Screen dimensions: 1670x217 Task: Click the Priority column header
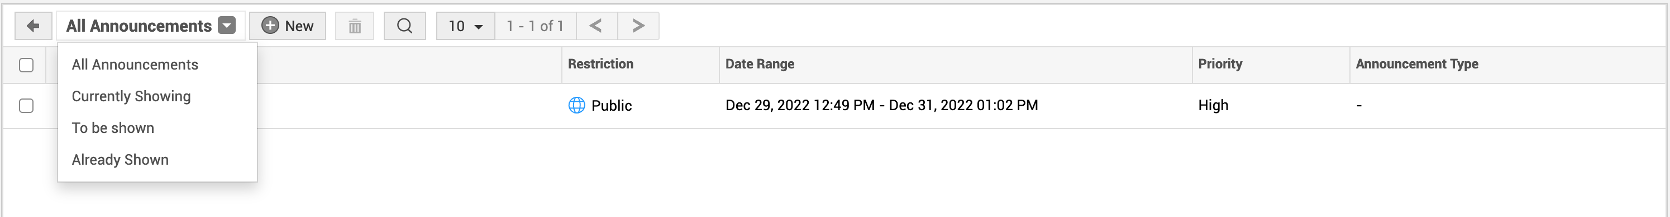click(1220, 64)
